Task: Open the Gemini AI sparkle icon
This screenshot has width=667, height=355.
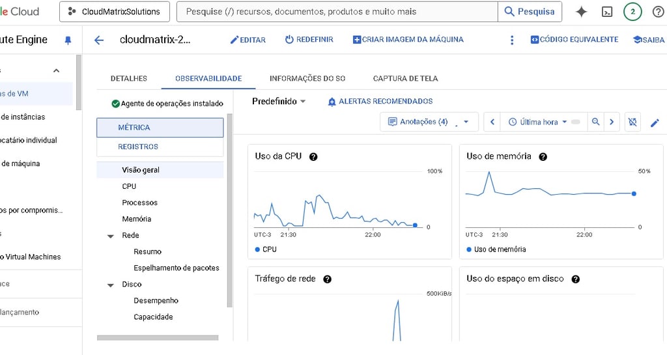Action: (581, 12)
